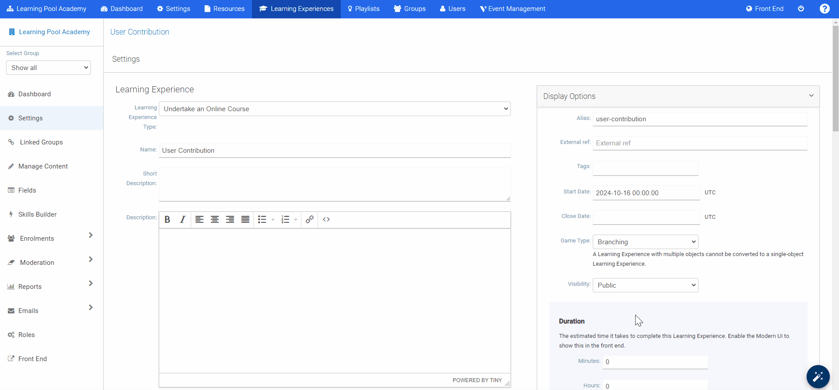839x390 pixels.
Task: Insert bullet list in description editor
Action: (262, 220)
